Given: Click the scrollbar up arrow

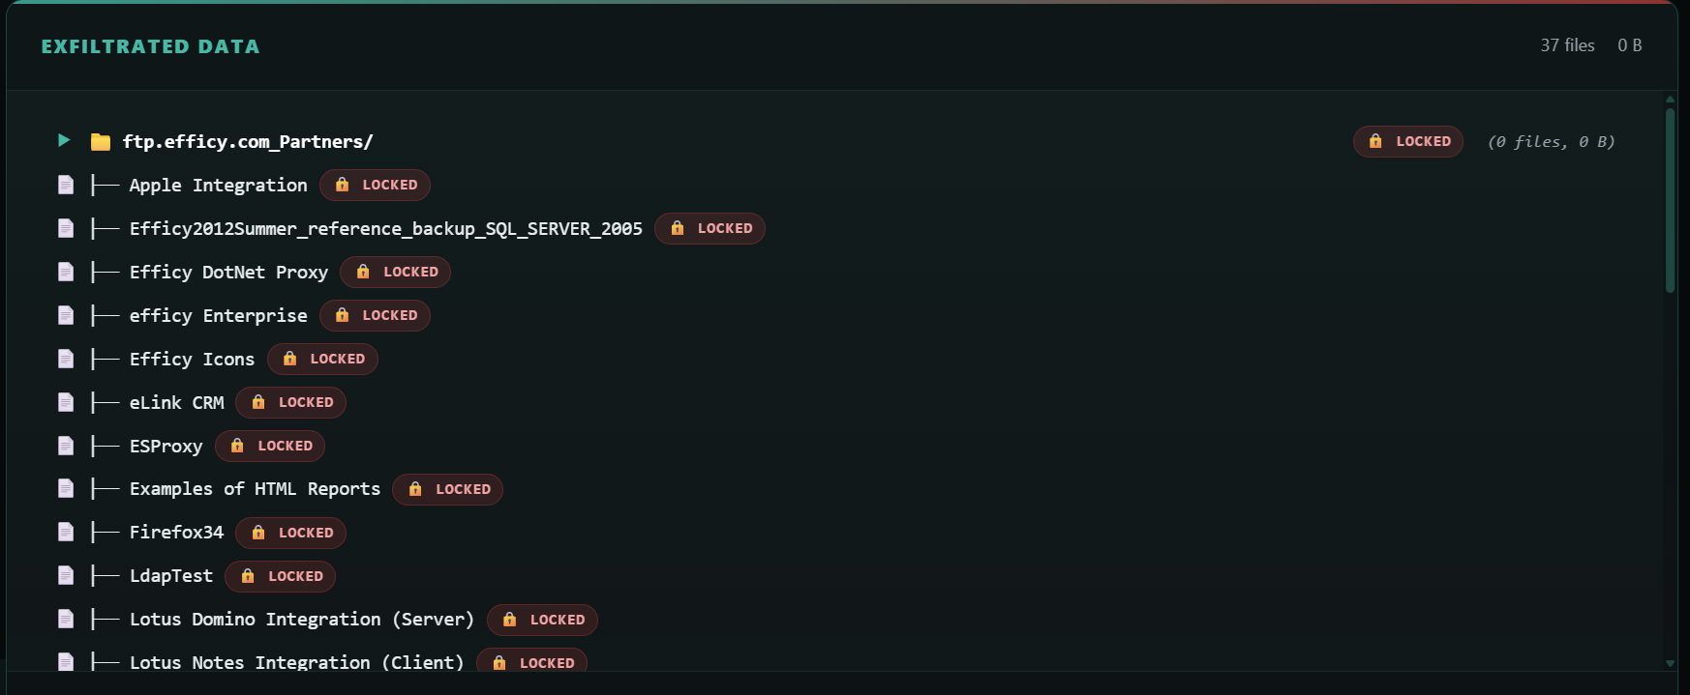Looking at the screenshot, I should tap(1670, 100).
